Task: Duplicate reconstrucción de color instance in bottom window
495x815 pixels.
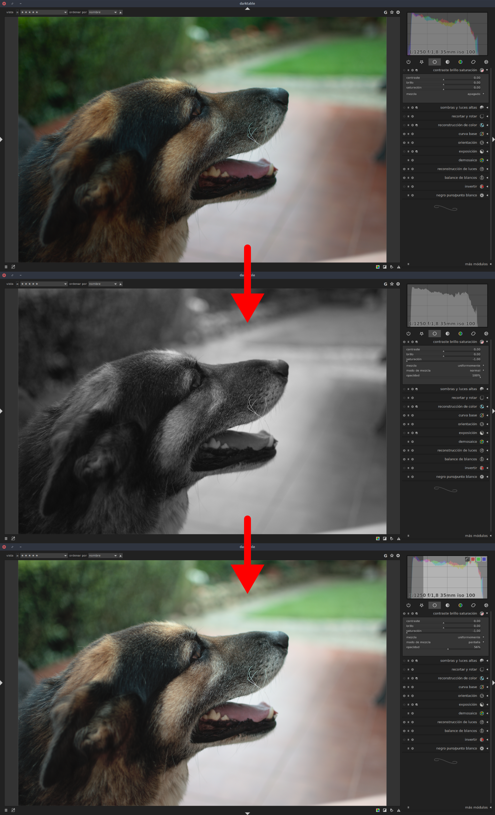Action: click(x=417, y=678)
